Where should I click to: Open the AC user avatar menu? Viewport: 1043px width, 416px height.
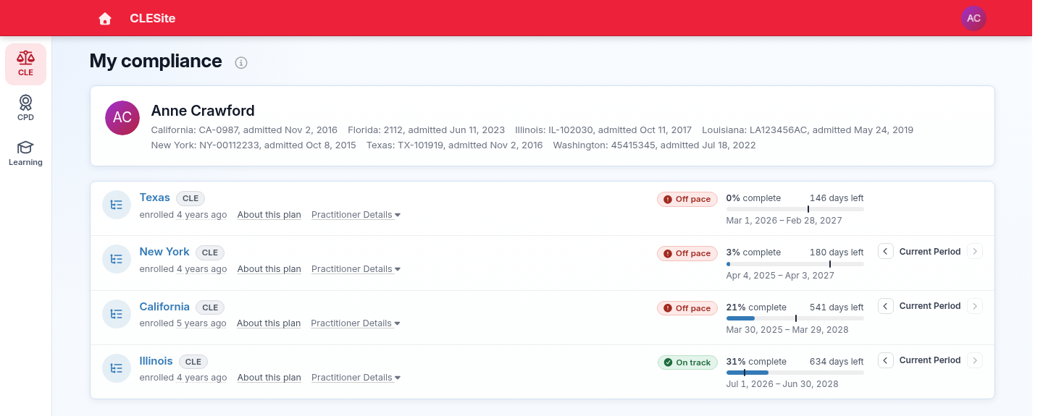(x=973, y=18)
